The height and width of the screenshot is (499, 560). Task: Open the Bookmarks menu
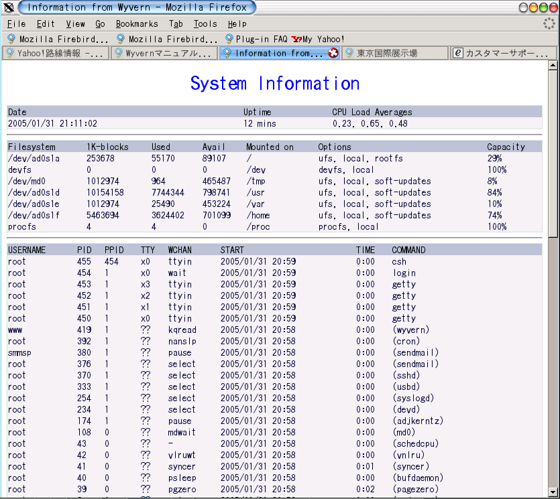click(137, 24)
